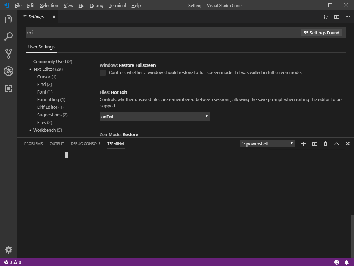The width and height of the screenshot is (354, 266).
Task: Open the powershell terminal selector dropdown
Action: click(x=267, y=143)
